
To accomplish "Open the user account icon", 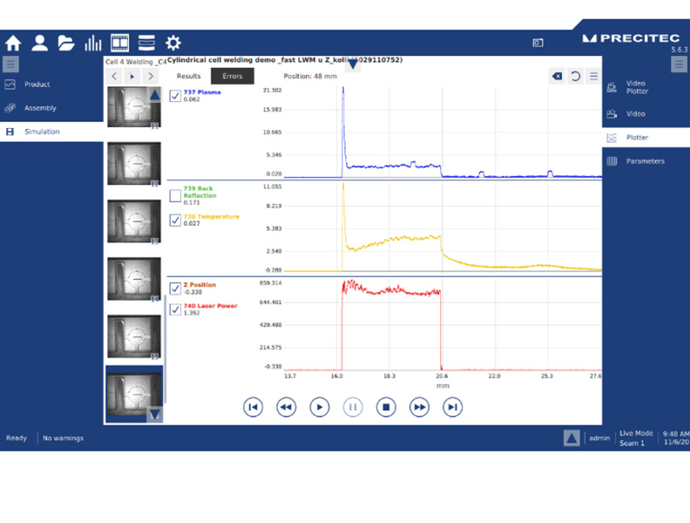I will point(40,43).
